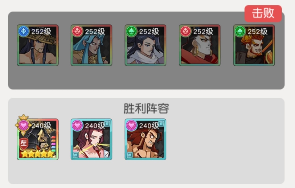The image size is (295, 188).
Task: Click the green spade icon on orange-bearded hero
Action: pos(240,31)
